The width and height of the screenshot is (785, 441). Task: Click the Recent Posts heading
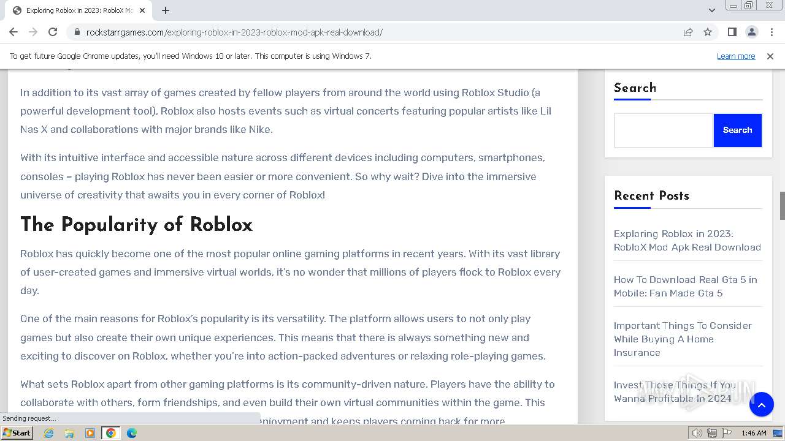pos(651,196)
